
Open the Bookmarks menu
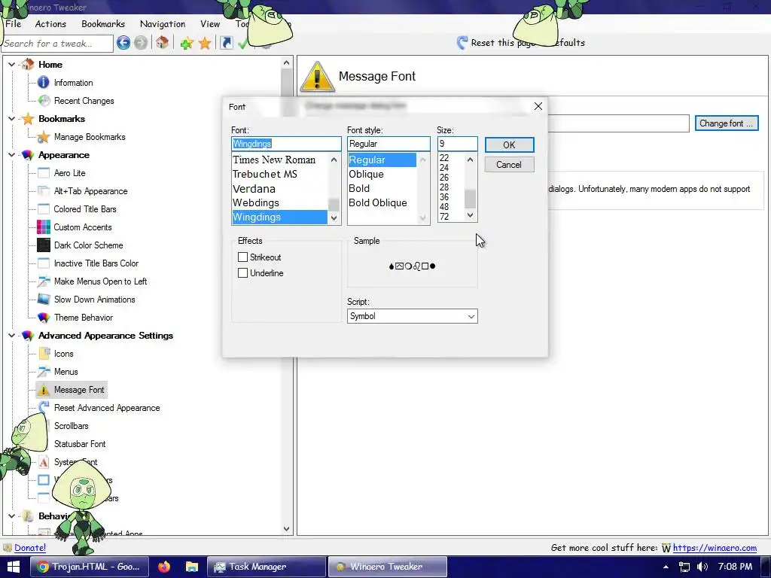103,23
